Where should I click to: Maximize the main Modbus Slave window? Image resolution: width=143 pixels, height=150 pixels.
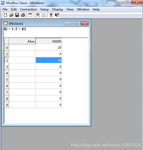click(x=127, y=2)
